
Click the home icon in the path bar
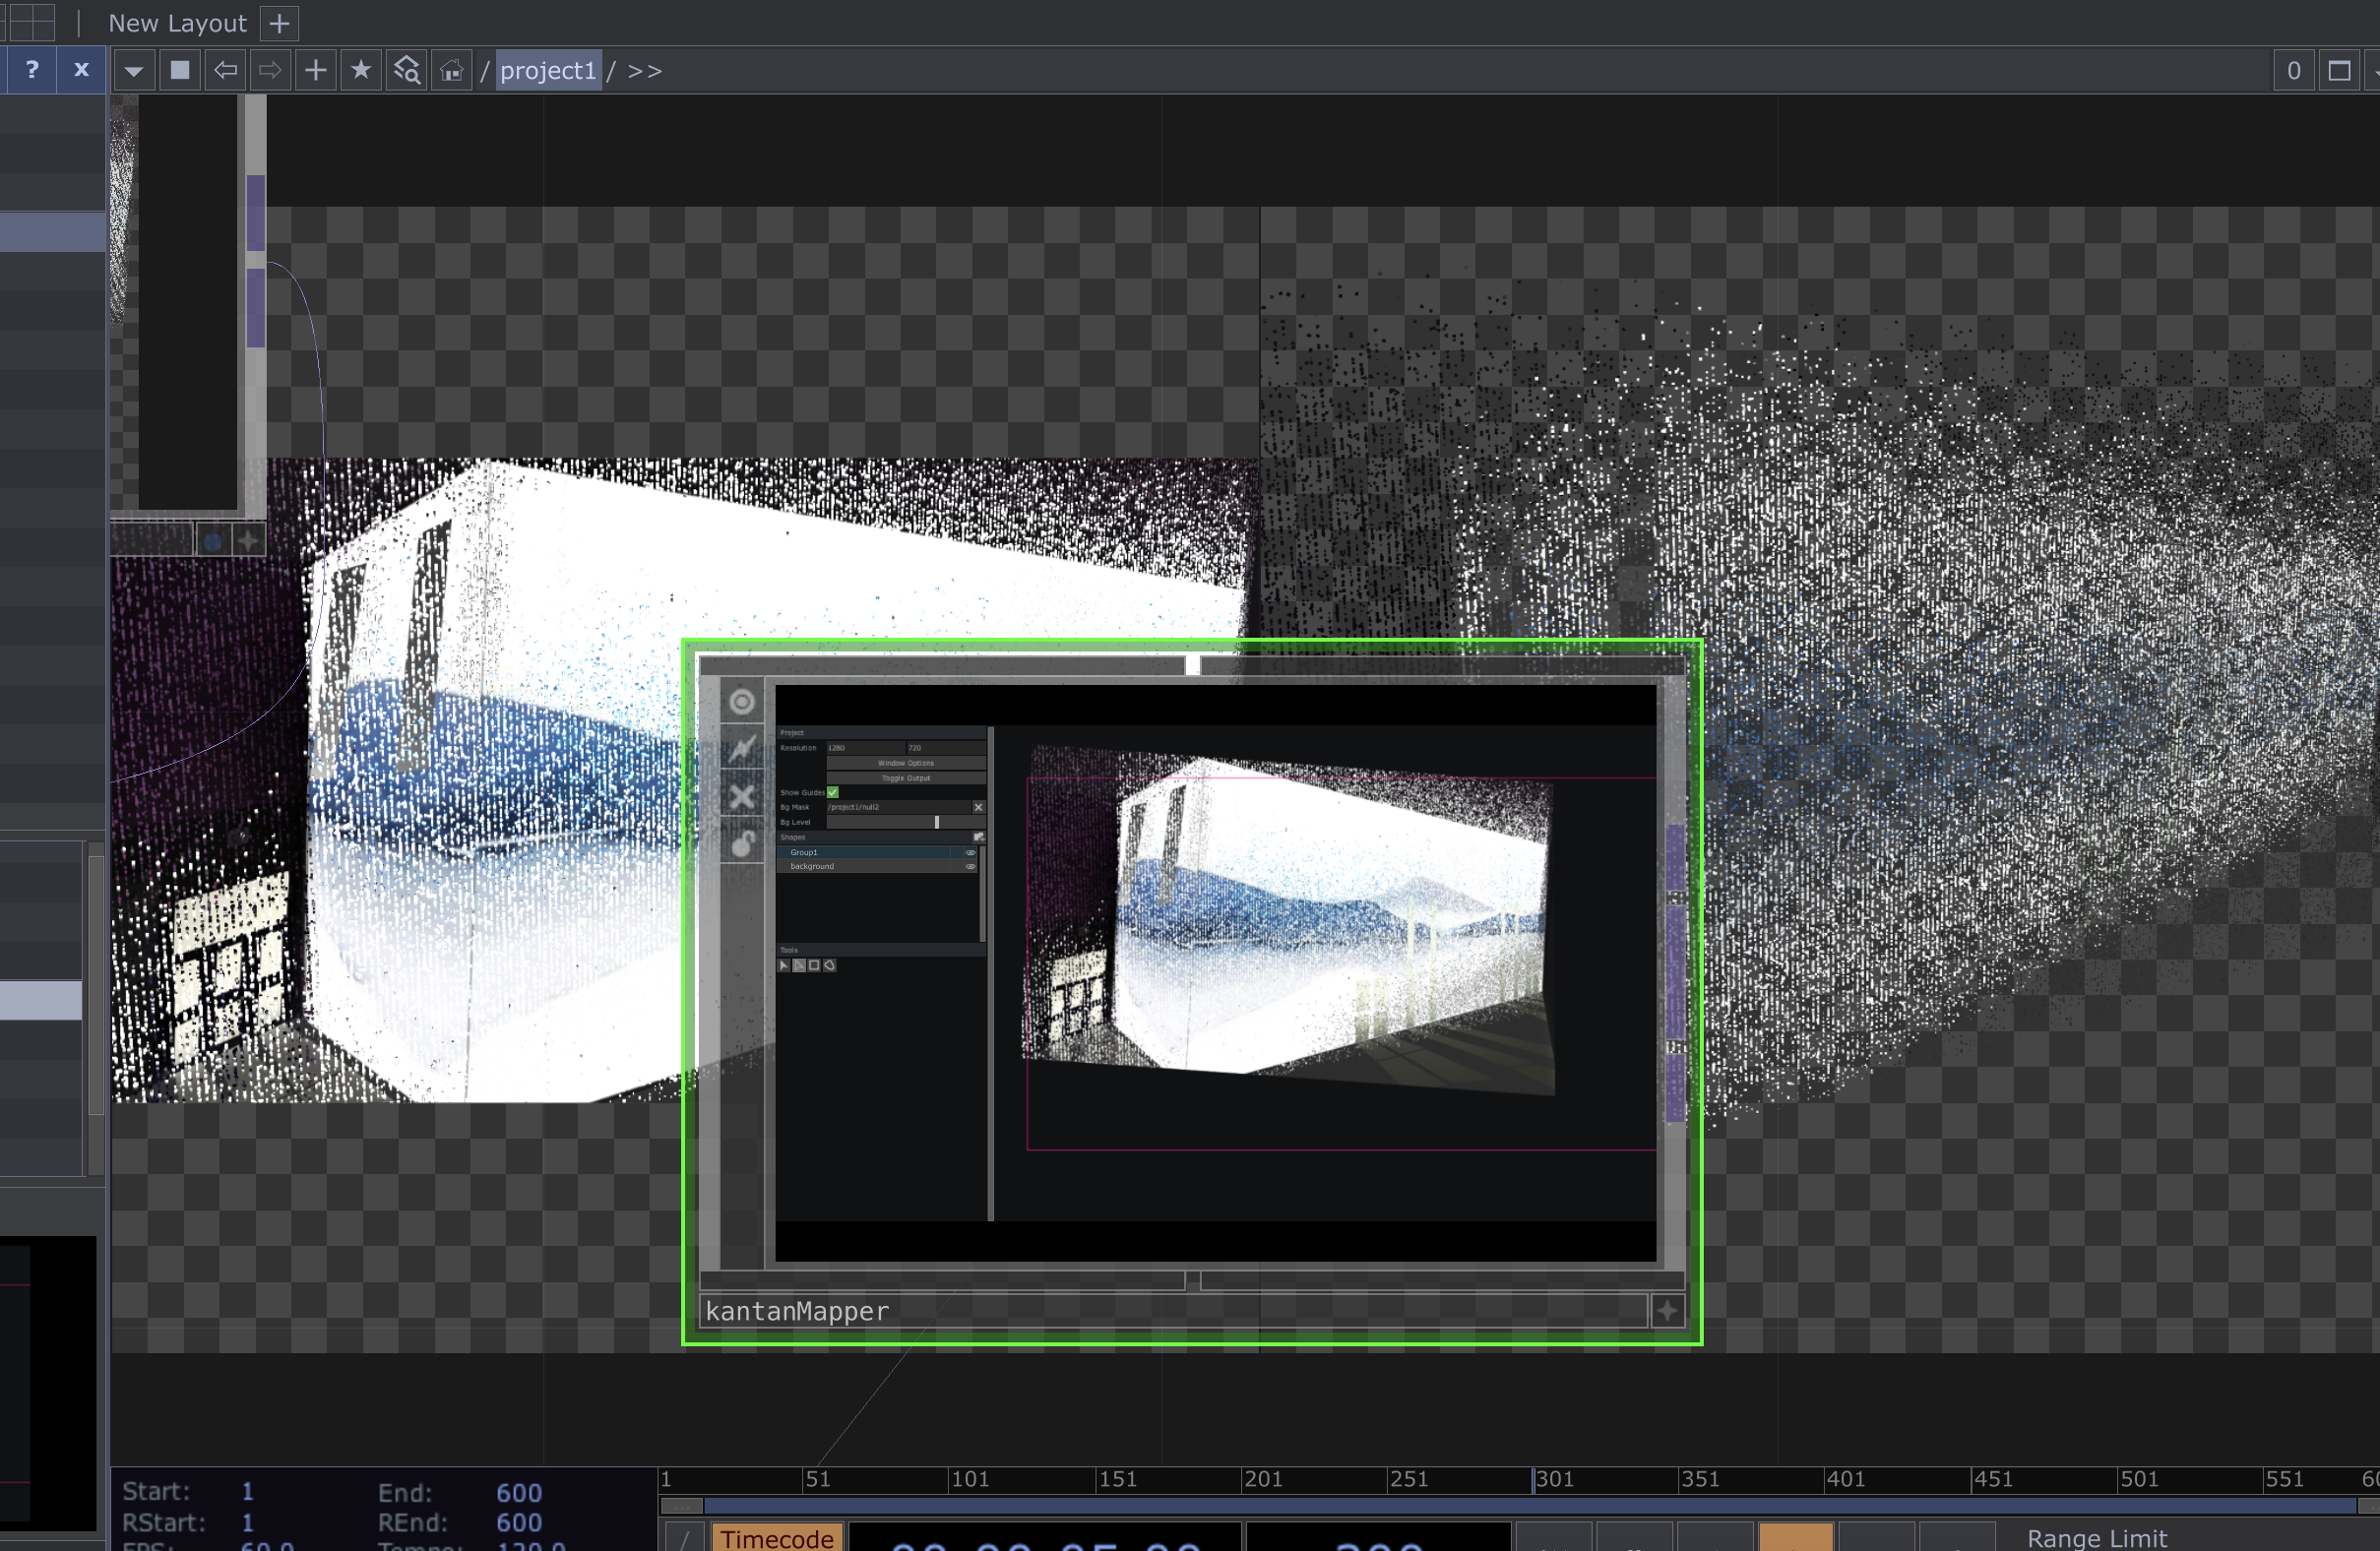tap(451, 70)
